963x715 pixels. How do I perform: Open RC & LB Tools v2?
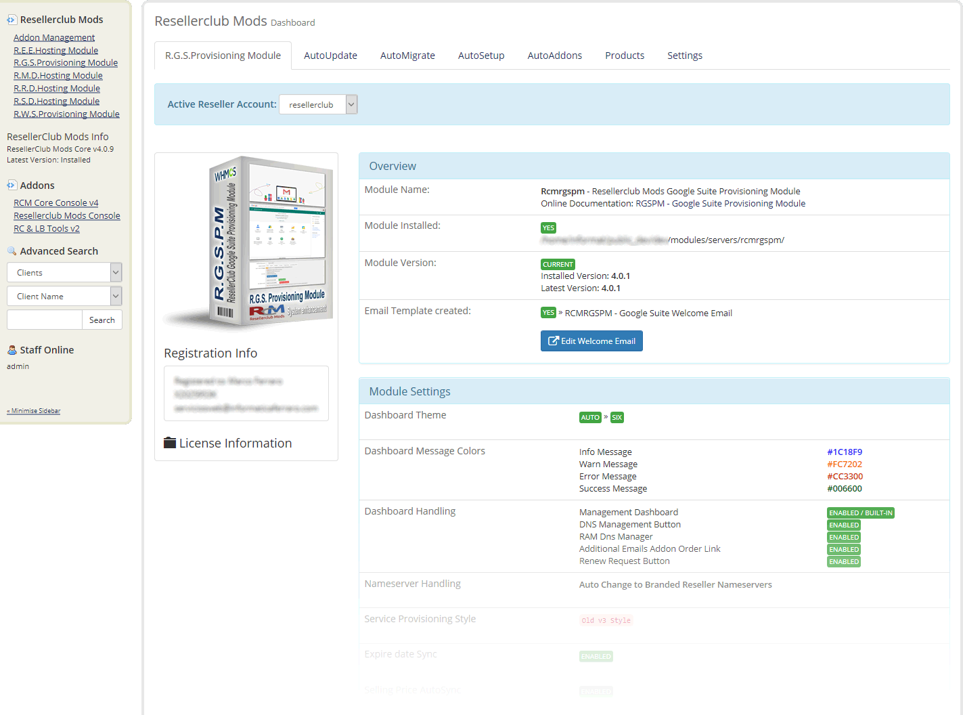tap(47, 228)
